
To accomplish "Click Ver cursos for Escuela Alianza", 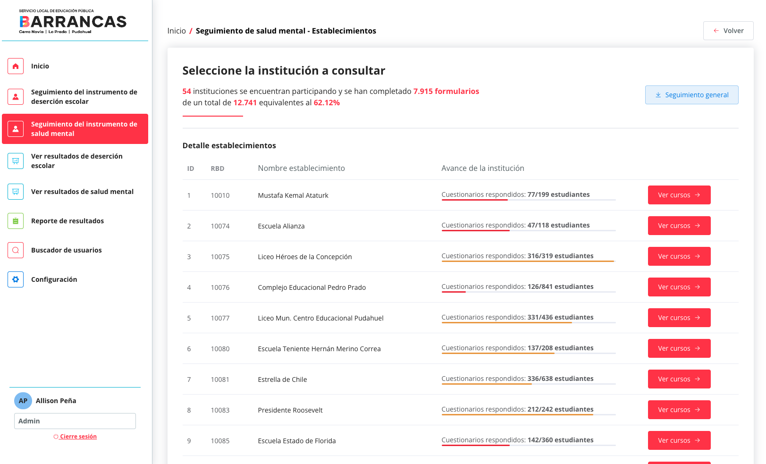I will (x=679, y=226).
